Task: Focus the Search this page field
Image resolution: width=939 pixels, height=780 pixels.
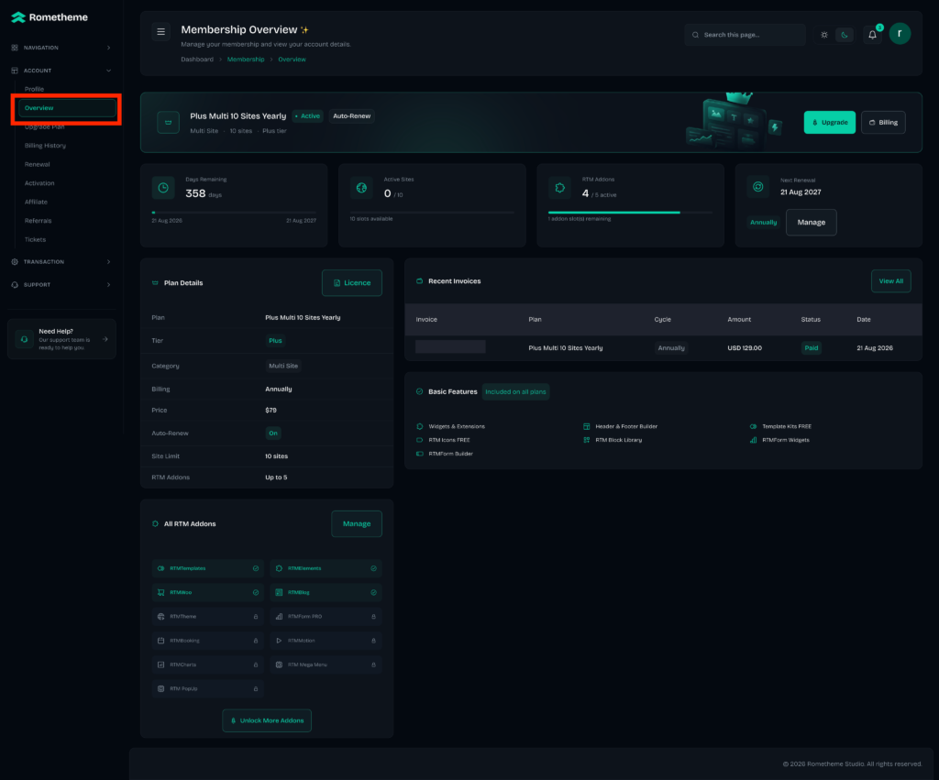Action: click(x=745, y=35)
